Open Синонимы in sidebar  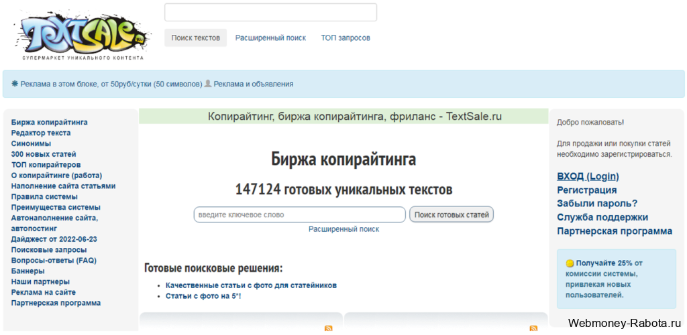(x=31, y=143)
